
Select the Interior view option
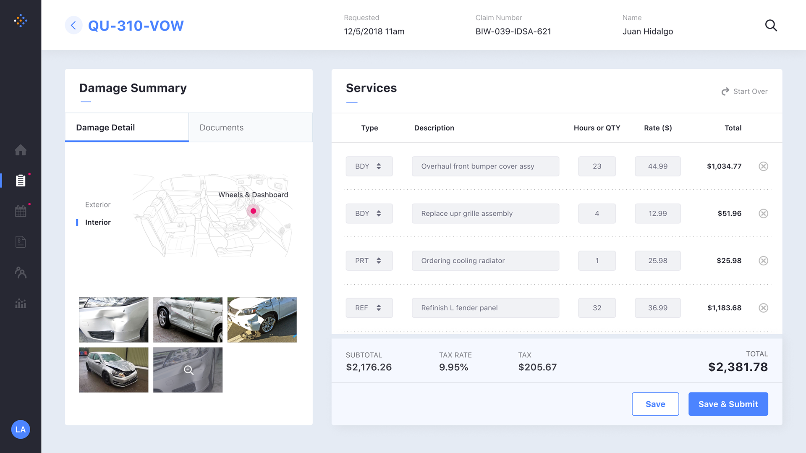point(98,222)
